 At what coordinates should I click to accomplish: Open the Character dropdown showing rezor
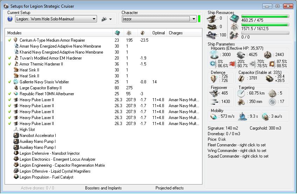(x=159, y=19)
